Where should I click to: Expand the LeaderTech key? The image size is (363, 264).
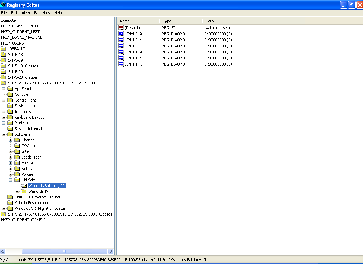[10, 157]
